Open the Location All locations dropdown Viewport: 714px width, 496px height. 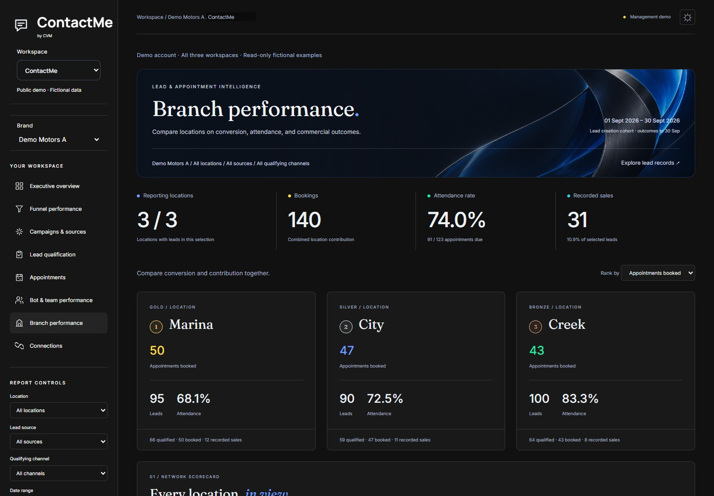[59, 410]
